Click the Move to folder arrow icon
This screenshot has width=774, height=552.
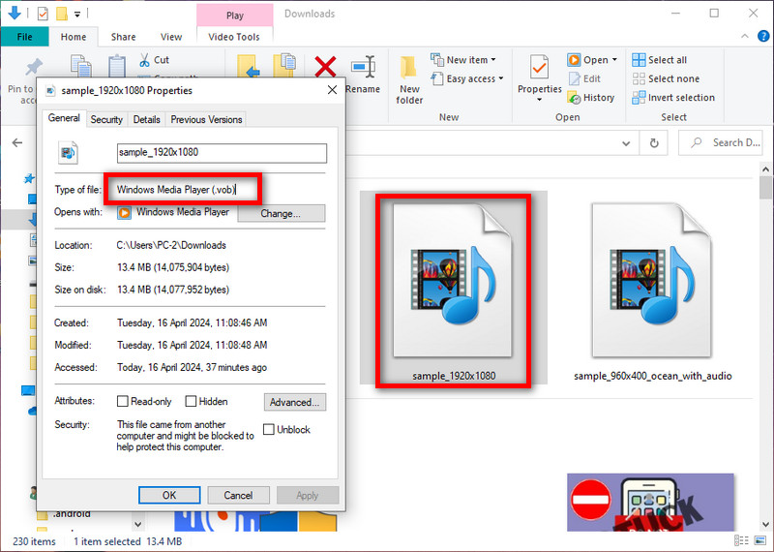click(249, 66)
